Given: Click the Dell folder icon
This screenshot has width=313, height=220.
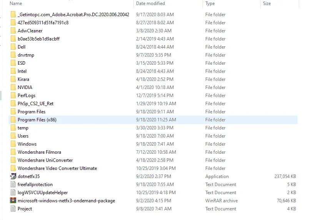Looking at the screenshot, I should coord(13,47).
